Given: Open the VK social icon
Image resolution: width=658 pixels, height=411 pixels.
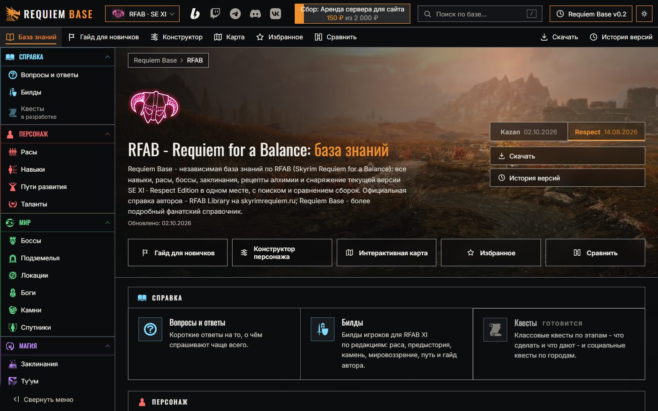Looking at the screenshot, I should [x=276, y=14].
